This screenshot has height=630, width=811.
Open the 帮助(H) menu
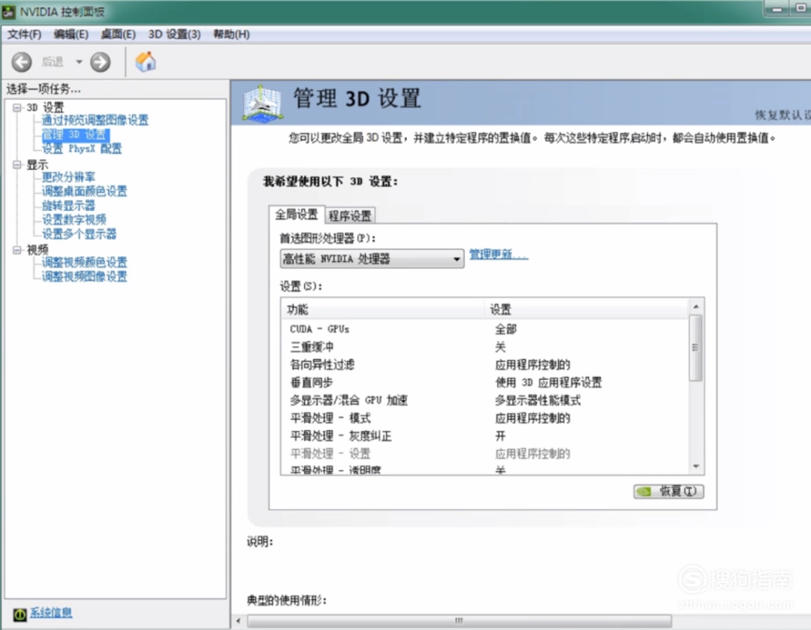pyautogui.click(x=231, y=34)
